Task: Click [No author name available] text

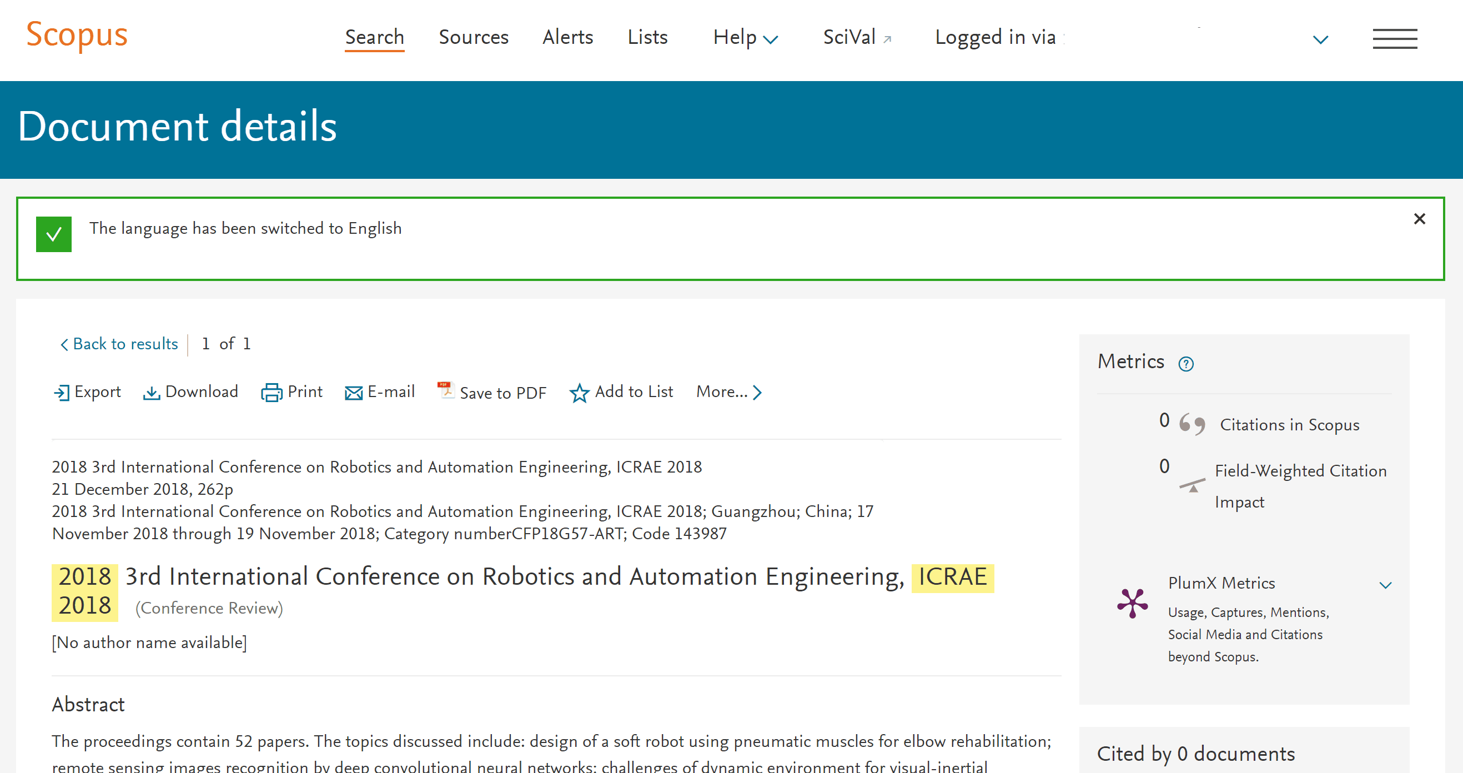Action: (x=149, y=643)
